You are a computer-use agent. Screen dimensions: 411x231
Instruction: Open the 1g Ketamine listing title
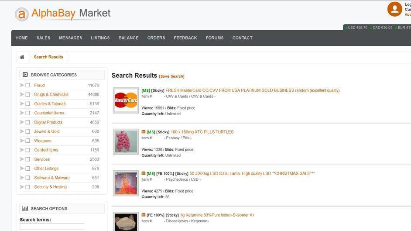(x=217, y=215)
